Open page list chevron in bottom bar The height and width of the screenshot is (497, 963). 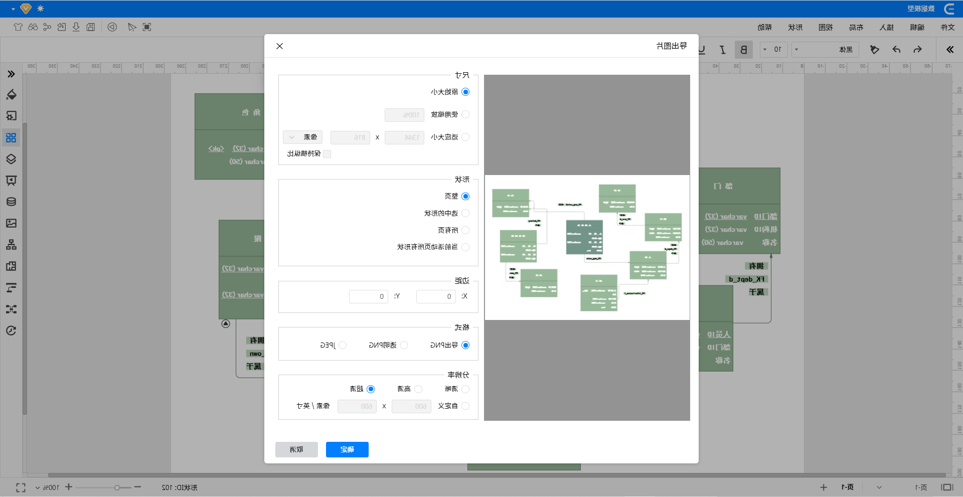(879, 487)
